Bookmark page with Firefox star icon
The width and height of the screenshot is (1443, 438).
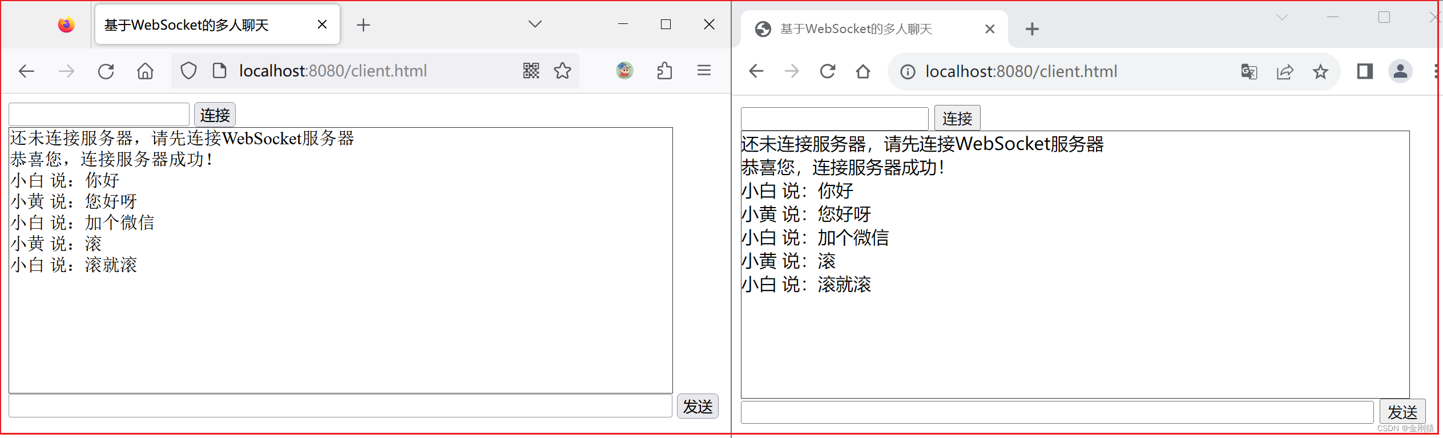pos(562,71)
